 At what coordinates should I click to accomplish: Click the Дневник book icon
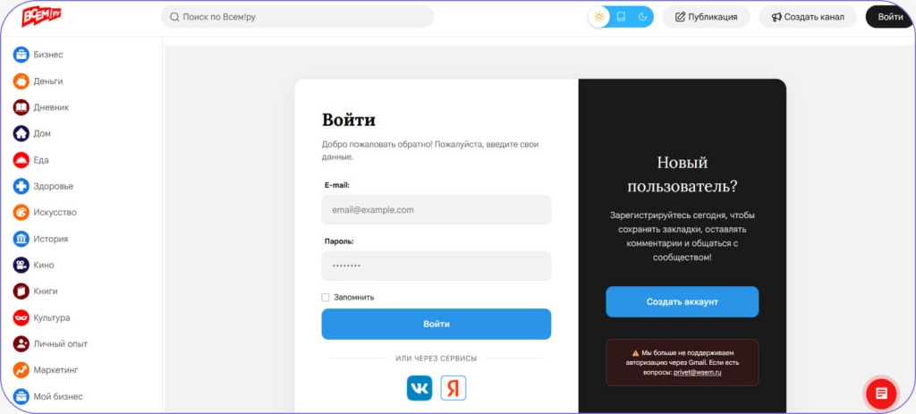(x=21, y=107)
